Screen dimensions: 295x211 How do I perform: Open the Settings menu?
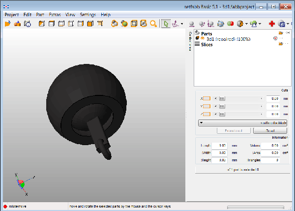click(x=88, y=15)
